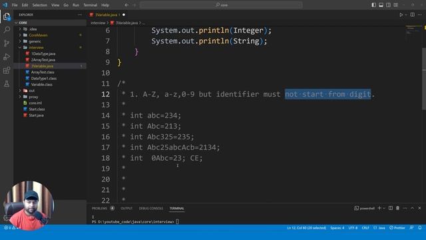The height and width of the screenshot is (240, 426).
Task: Split the terminal pane
Action: (x=391, y=208)
